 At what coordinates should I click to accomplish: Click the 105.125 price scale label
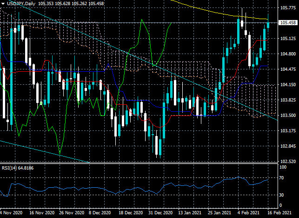pyautogui.click(x=288, y=39)
